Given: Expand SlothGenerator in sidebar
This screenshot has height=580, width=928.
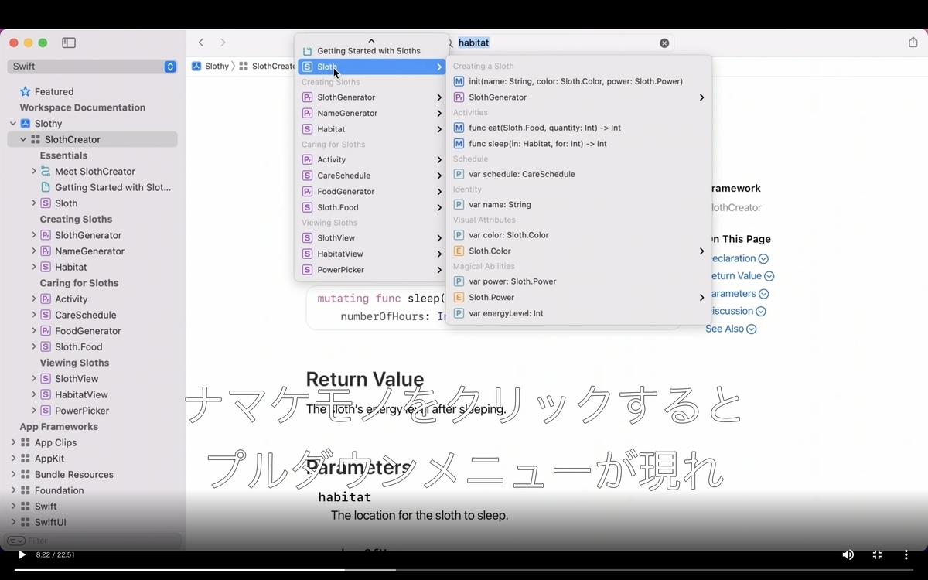Looking at the screenshot, I should (34, 235).
